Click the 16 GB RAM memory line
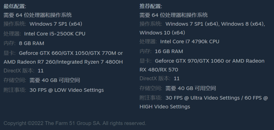Viewport: 274px width, 130px height. (x=169, y=51)
